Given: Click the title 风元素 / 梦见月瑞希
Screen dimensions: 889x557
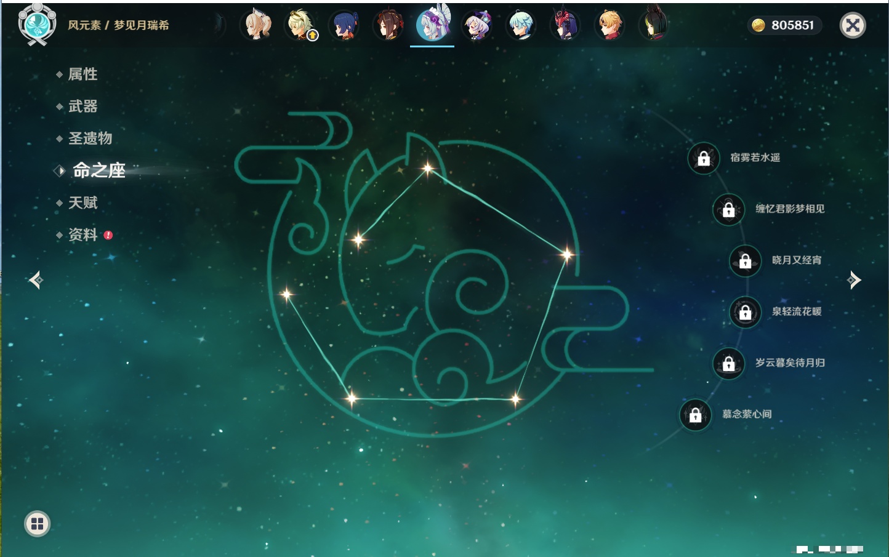Looking at the screenshot, I should pos(118,25).
